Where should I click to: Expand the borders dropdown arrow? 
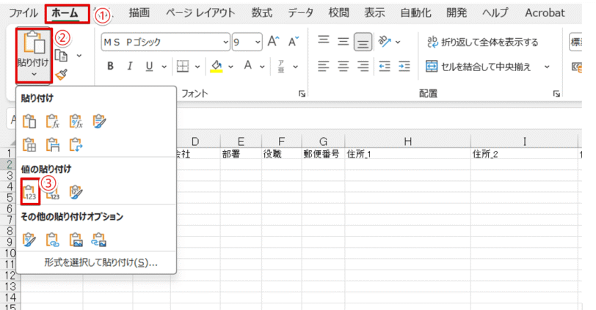click(197, 67)
